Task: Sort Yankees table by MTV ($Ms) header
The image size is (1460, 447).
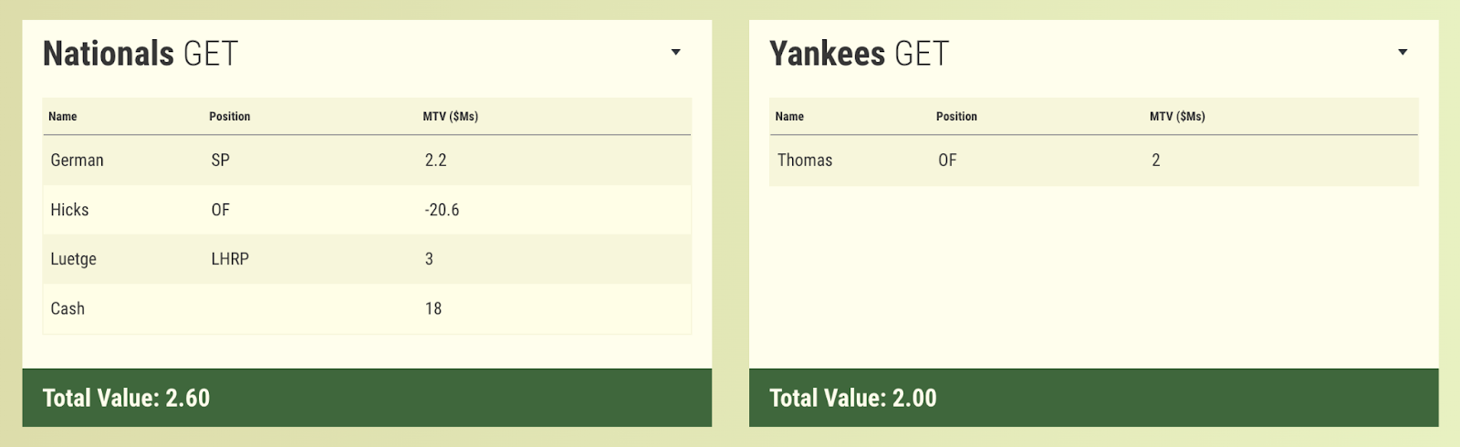Action: pyautogui.click(x=1177, y=116)
